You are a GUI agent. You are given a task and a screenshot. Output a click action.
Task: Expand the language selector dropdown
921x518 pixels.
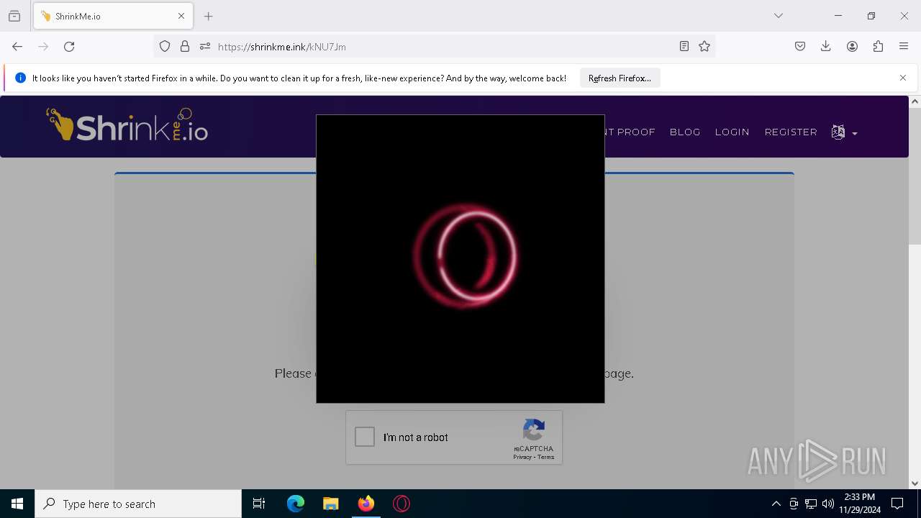tap(844, 132)
